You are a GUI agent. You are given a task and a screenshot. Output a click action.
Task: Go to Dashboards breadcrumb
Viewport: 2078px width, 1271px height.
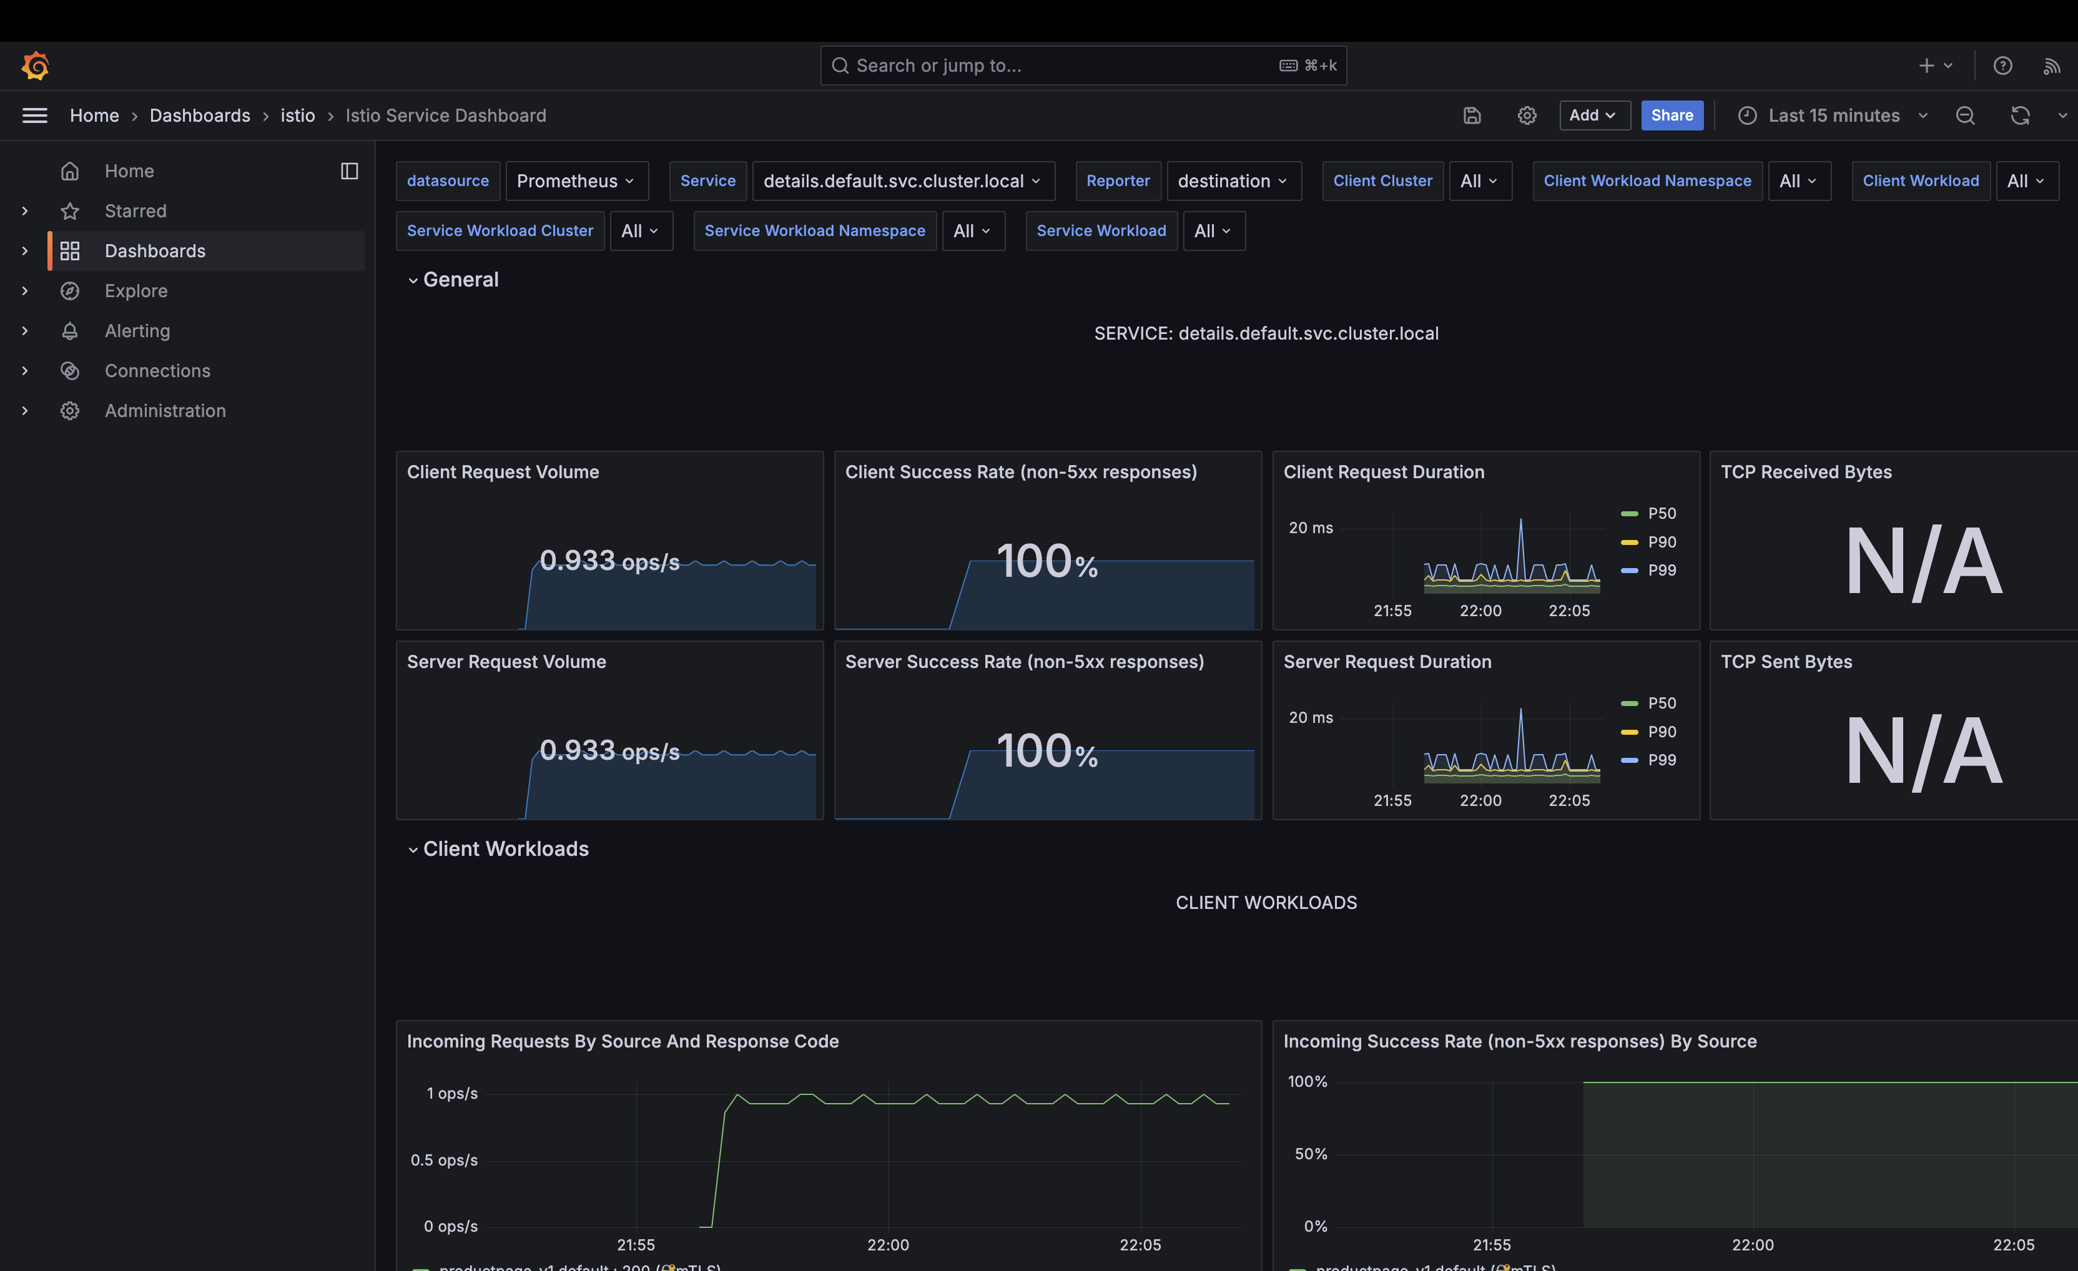tap(200, 115)
